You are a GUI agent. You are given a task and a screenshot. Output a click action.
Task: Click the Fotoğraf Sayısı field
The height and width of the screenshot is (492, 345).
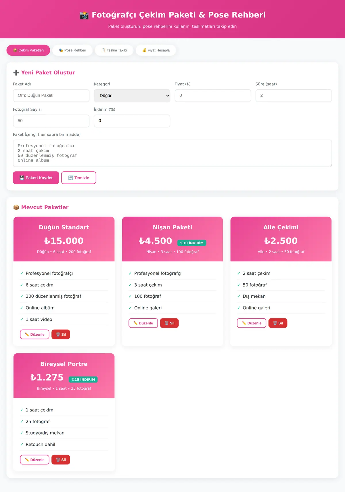(x=51, y=121)
